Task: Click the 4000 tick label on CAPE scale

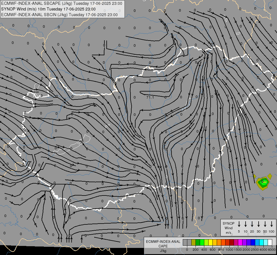Action: pyautogui.click(x=263, y=250)
